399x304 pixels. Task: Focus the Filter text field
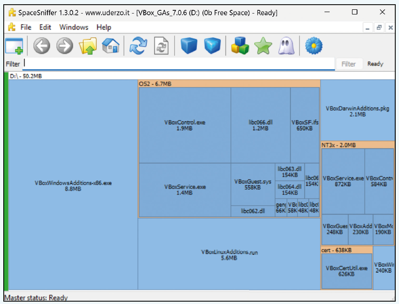click(179, 63)
